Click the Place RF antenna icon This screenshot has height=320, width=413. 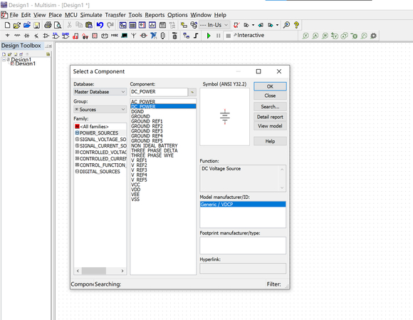(134, 36)
